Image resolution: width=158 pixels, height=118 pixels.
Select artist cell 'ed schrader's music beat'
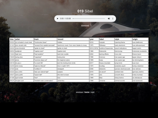point(24,42)
